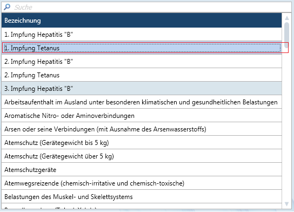Choose Aromatische Nitro- oder Aminoverbindungen
This screenshot has width=294, height=212.
pos(142,116)
